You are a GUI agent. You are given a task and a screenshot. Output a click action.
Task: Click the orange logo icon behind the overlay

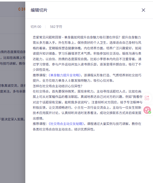point(21,9)
